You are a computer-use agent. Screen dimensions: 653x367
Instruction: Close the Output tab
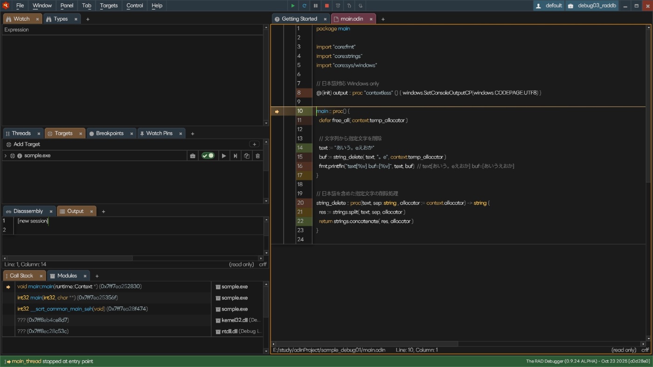[x=91, y=212]
